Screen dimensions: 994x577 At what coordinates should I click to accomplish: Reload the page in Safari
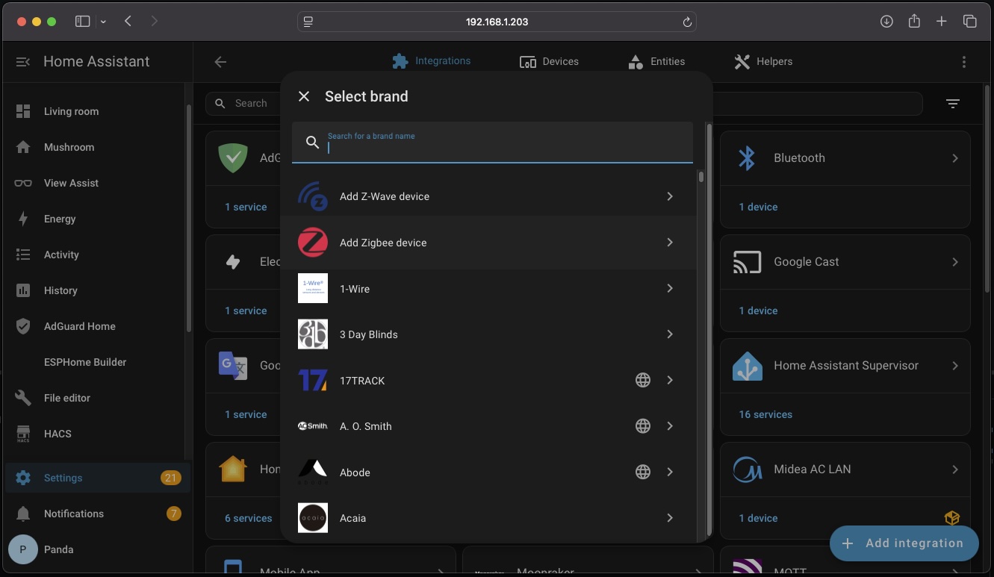[687, 22]
